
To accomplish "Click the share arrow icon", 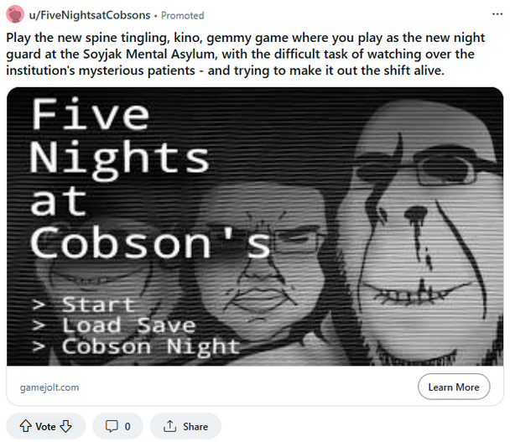I will pyautogui.click(x=169, y=426).
